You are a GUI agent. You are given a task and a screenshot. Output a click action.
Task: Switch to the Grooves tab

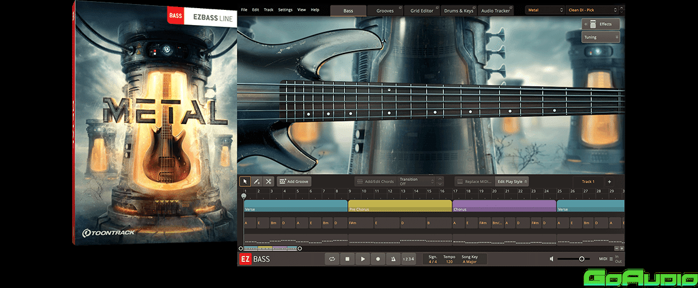(384, 10)
